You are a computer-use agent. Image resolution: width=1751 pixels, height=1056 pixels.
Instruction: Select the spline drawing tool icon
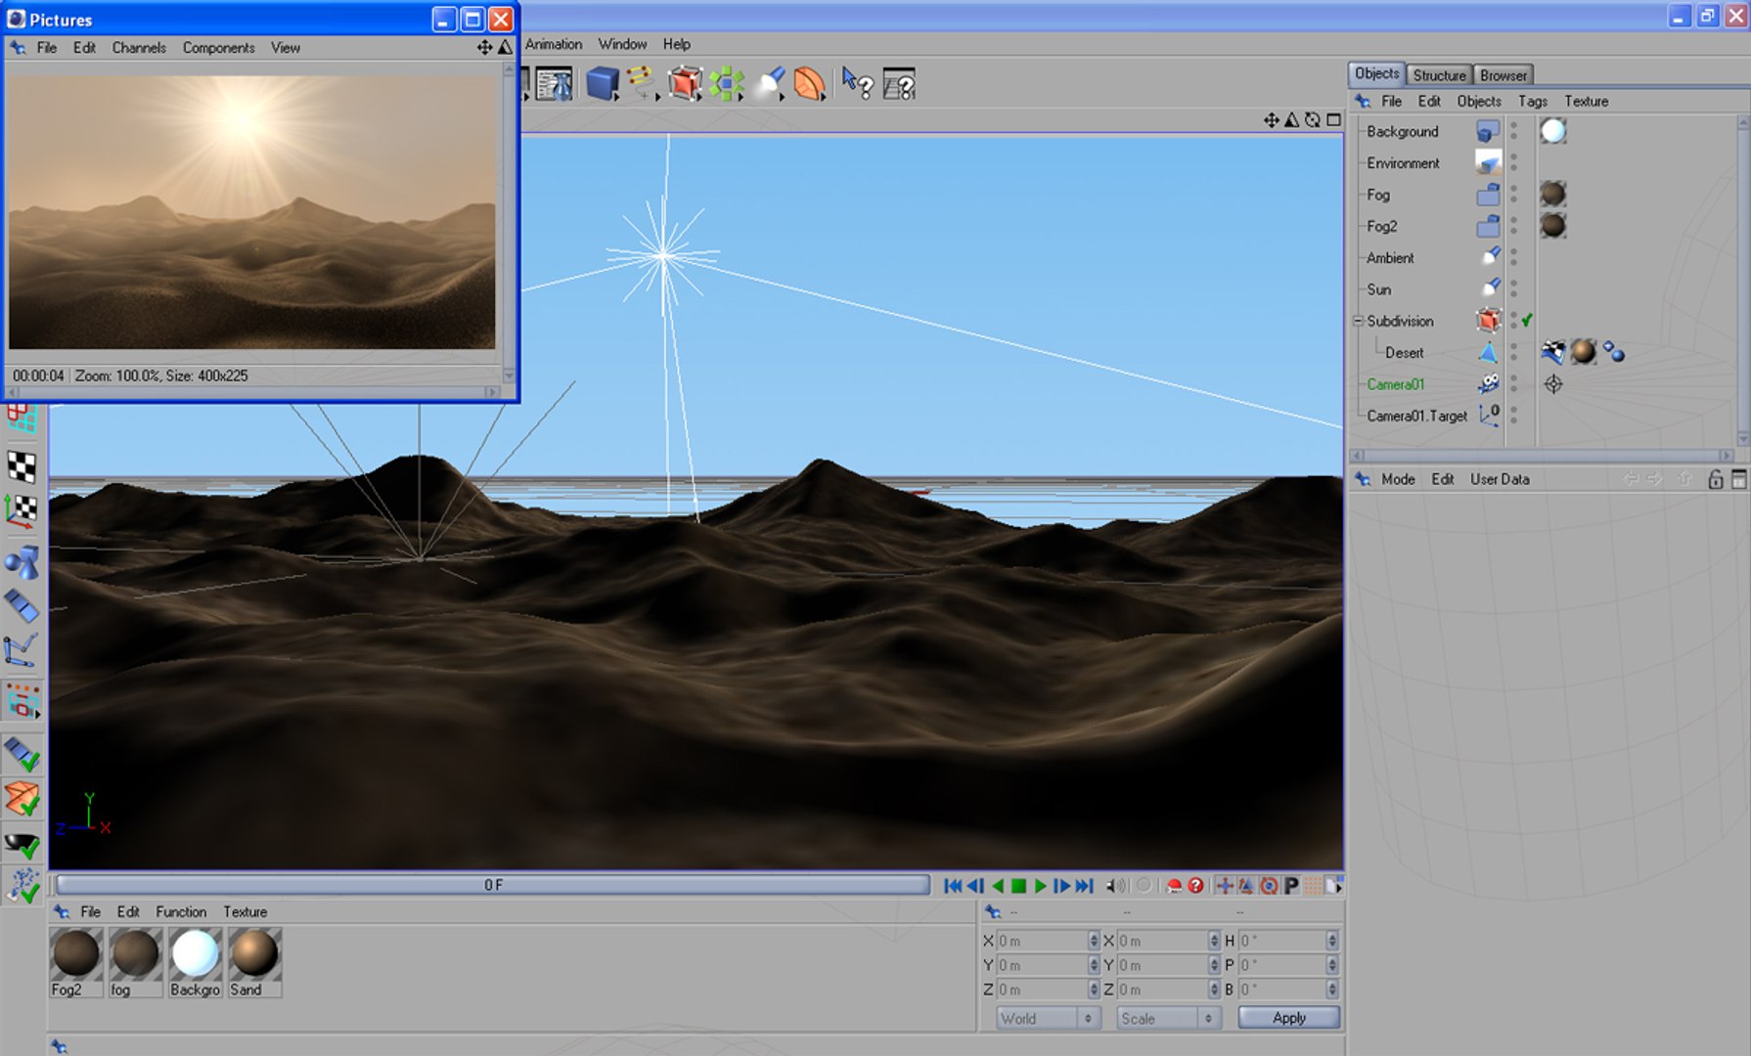642,83
